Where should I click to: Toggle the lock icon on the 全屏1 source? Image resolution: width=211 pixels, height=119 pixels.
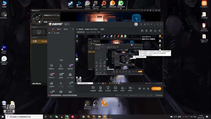point(52,33)
